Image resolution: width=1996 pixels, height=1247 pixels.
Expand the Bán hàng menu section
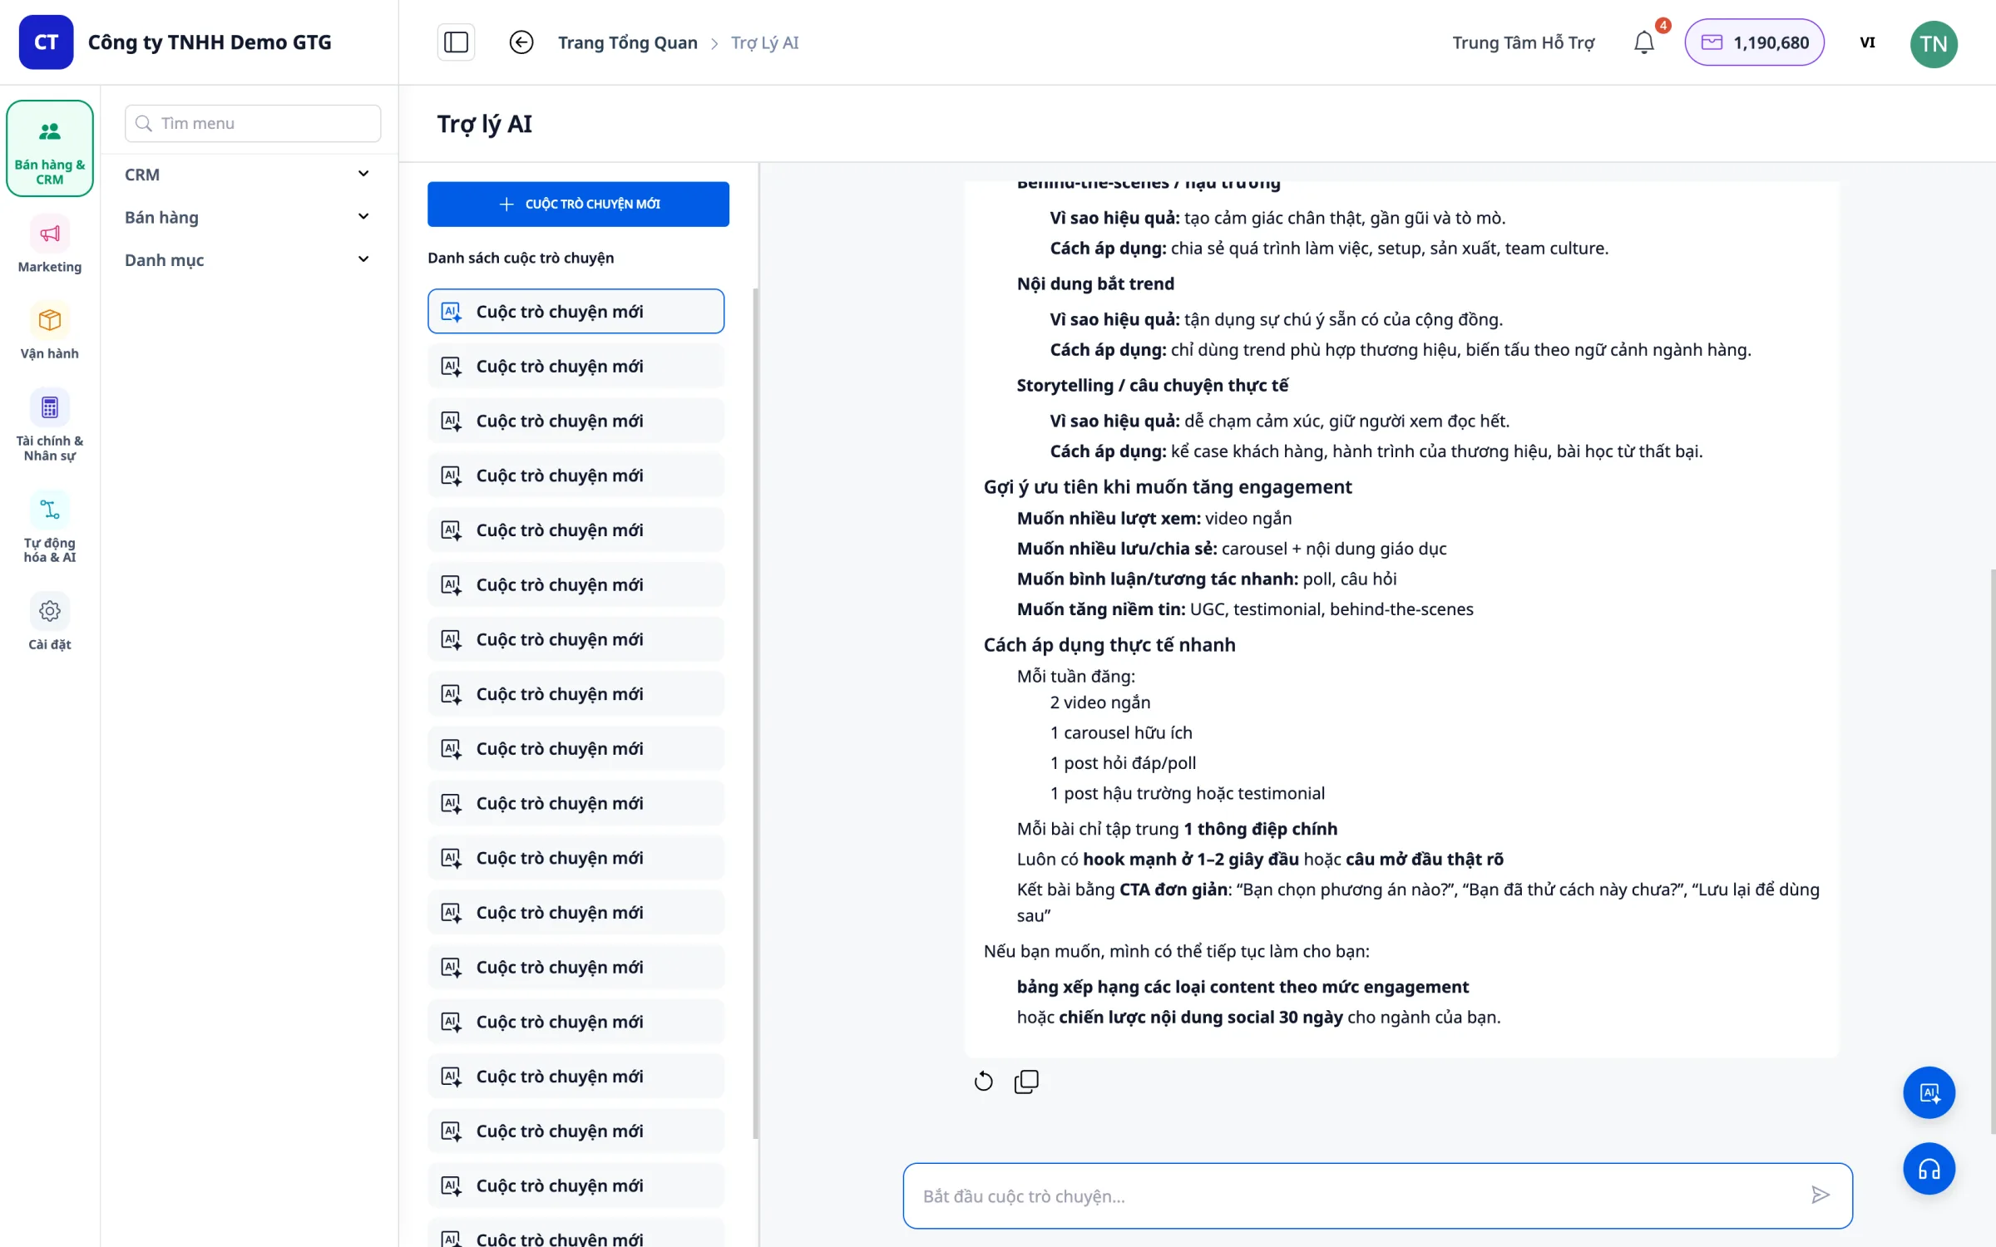(x=248, y=217)
